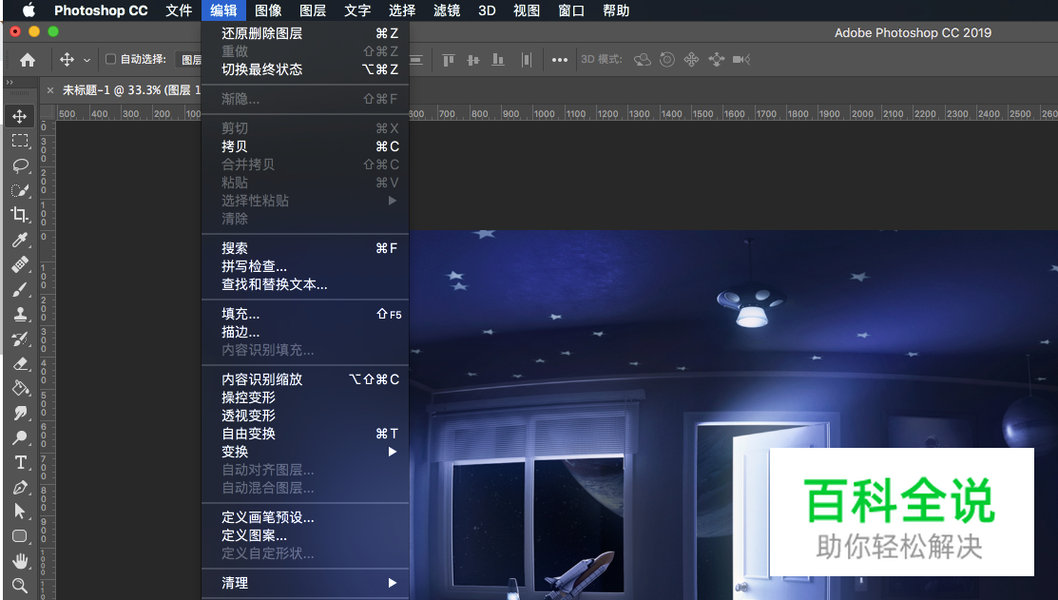
Task: Expand the 选择性粘贴 submenu
Action: tap(253, 200)
